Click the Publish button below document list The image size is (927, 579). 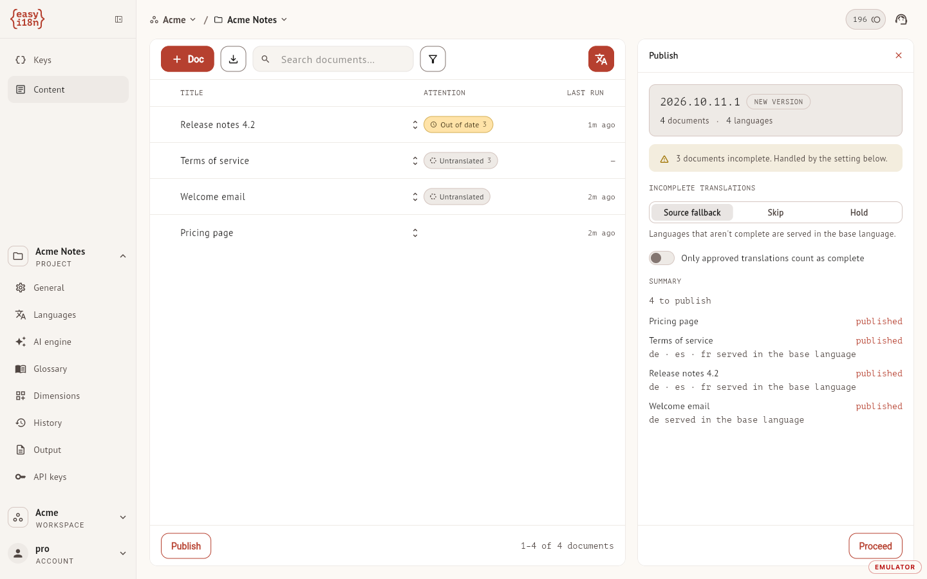(x=186, y=546)
